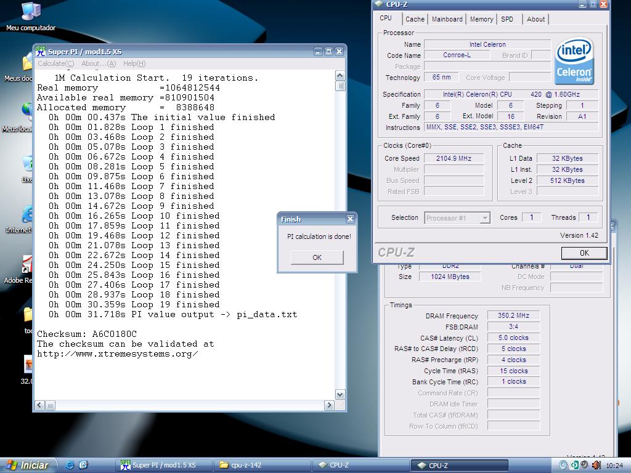The image size is (631, 473).
Task: Click the leftmost system tray icon
Action: pos(563,465)
